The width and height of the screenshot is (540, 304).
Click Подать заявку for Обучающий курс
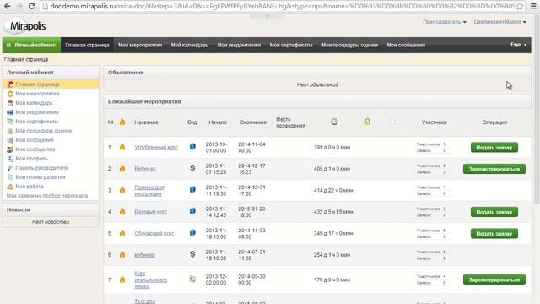494,233
